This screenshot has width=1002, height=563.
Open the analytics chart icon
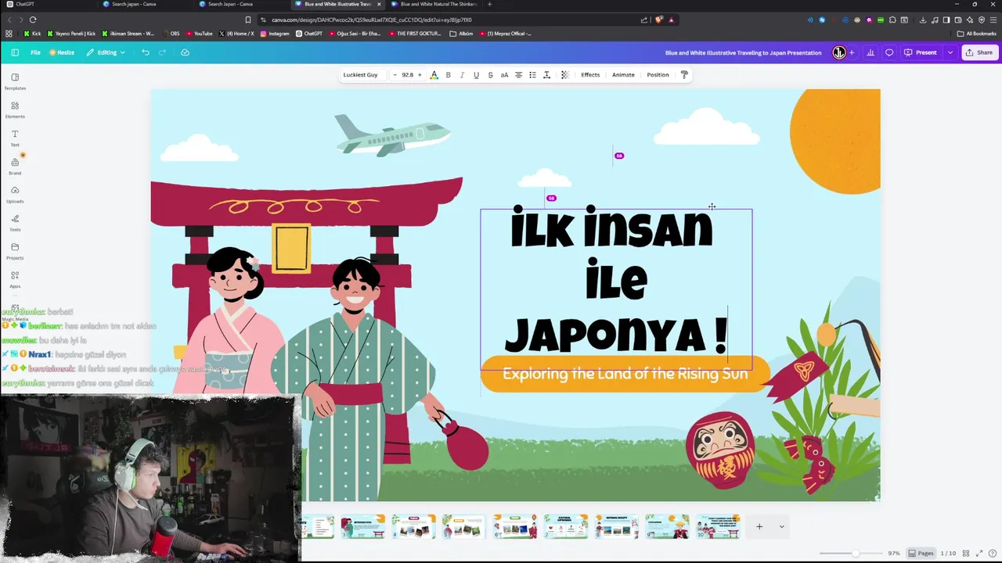tap(870, 52)
